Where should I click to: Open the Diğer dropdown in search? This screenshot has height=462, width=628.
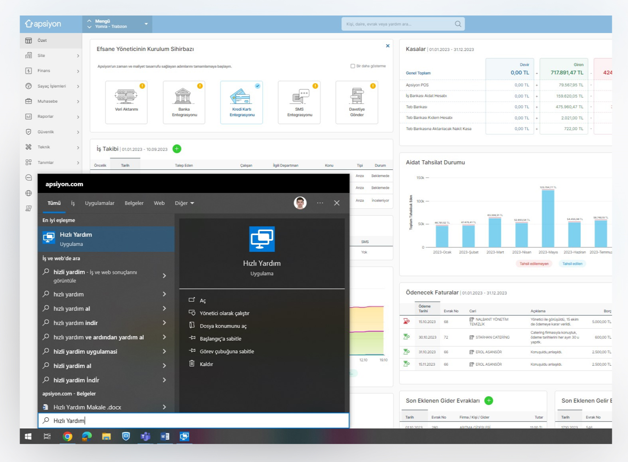click(x=184, y=203)
